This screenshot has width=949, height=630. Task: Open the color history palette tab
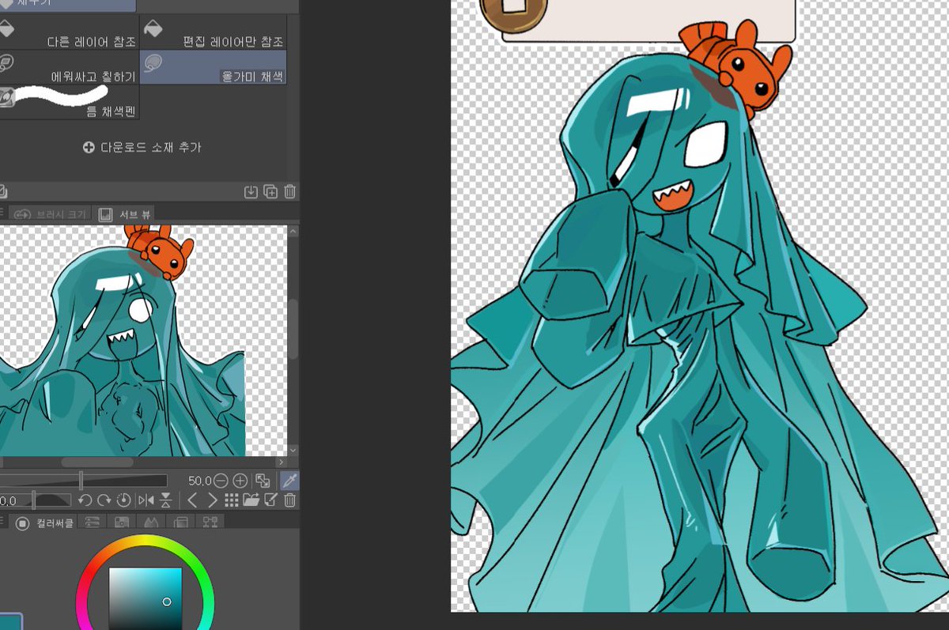pyautogui.click(x=210, y=522)
